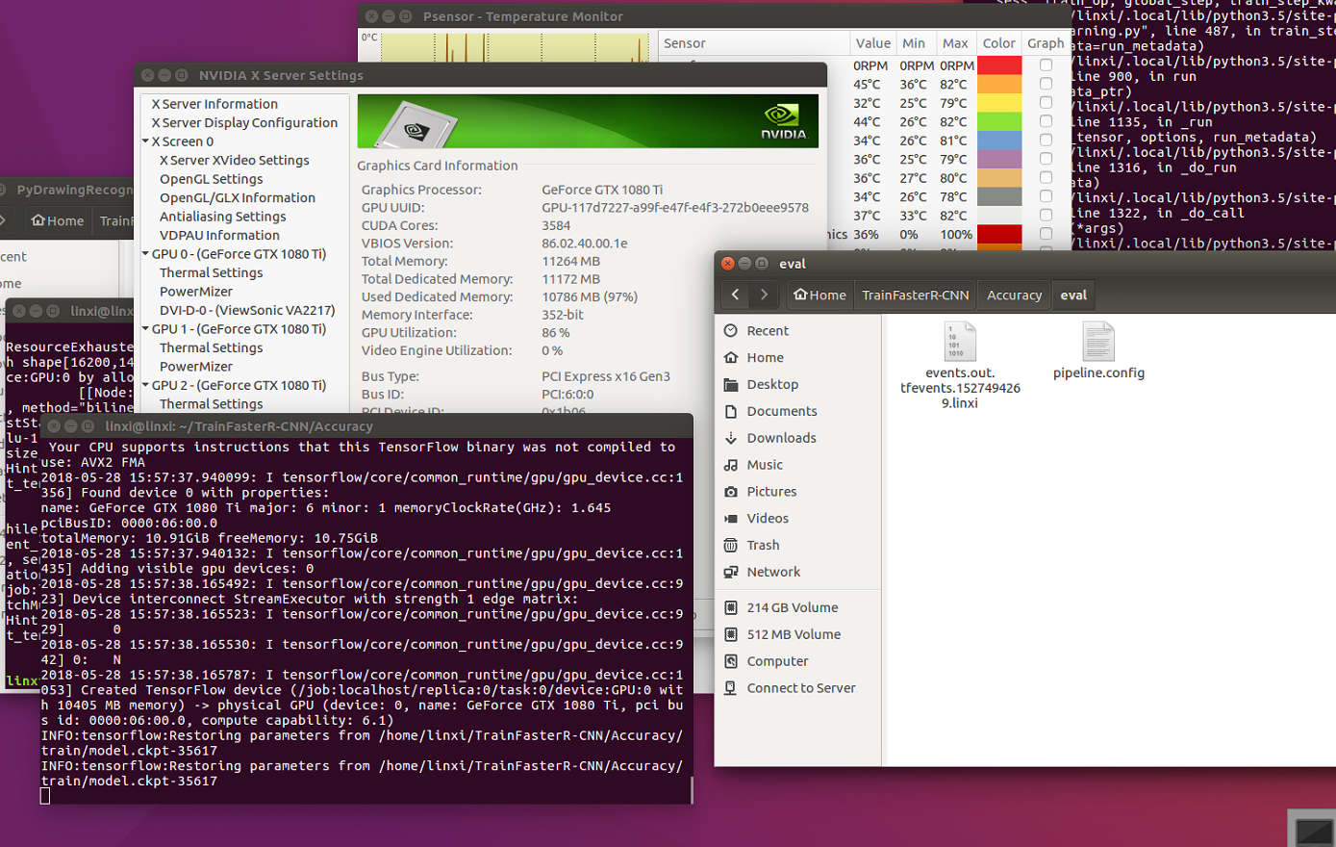
Task: Sort Psensor table by Min column
Action: pos(914,43)
